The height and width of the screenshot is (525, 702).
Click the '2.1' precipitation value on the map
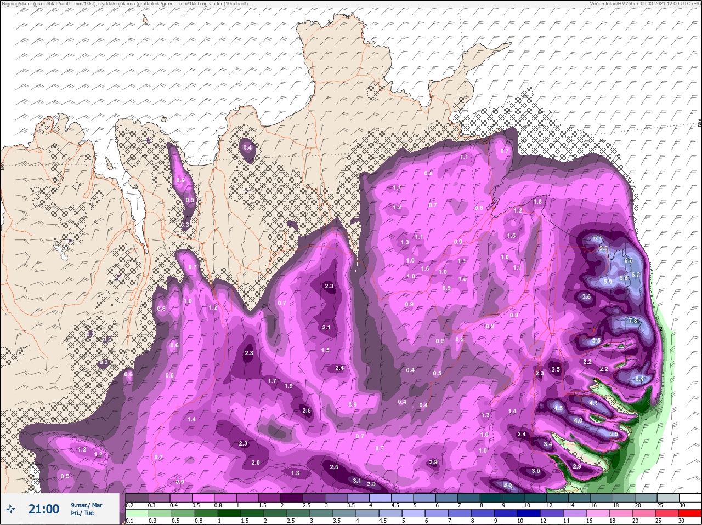(326, 328)
